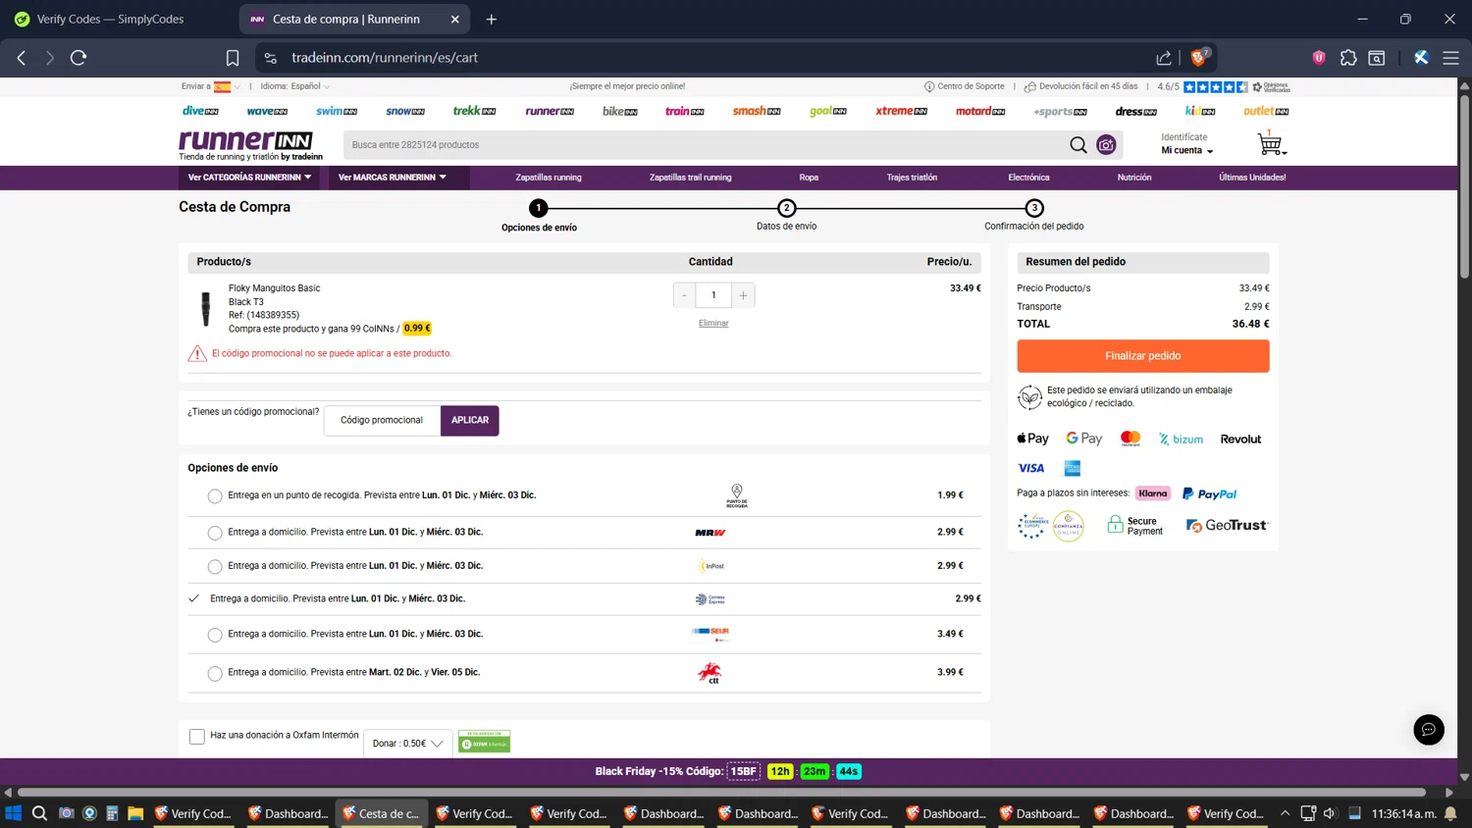Check the Oxfam Intermón donation box
Image resolution: width=1472 pixels, height=828 pixels.
(x=197, y=736)
